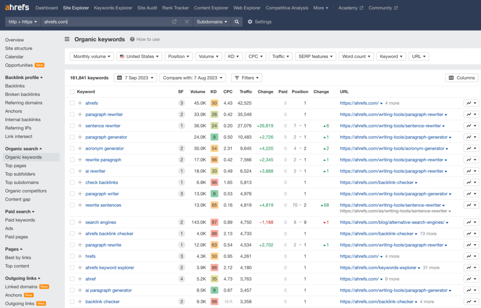Open the Compare with 7 Aug 2023 dropdown
The image size is (481, 308).
click(x=193, y=78)
